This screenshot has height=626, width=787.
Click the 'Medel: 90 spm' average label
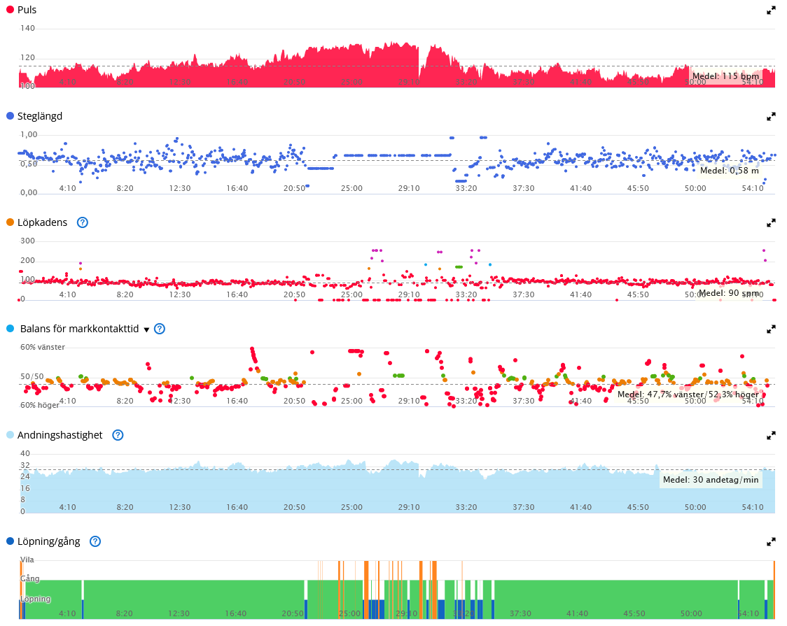tap(729, 292)
